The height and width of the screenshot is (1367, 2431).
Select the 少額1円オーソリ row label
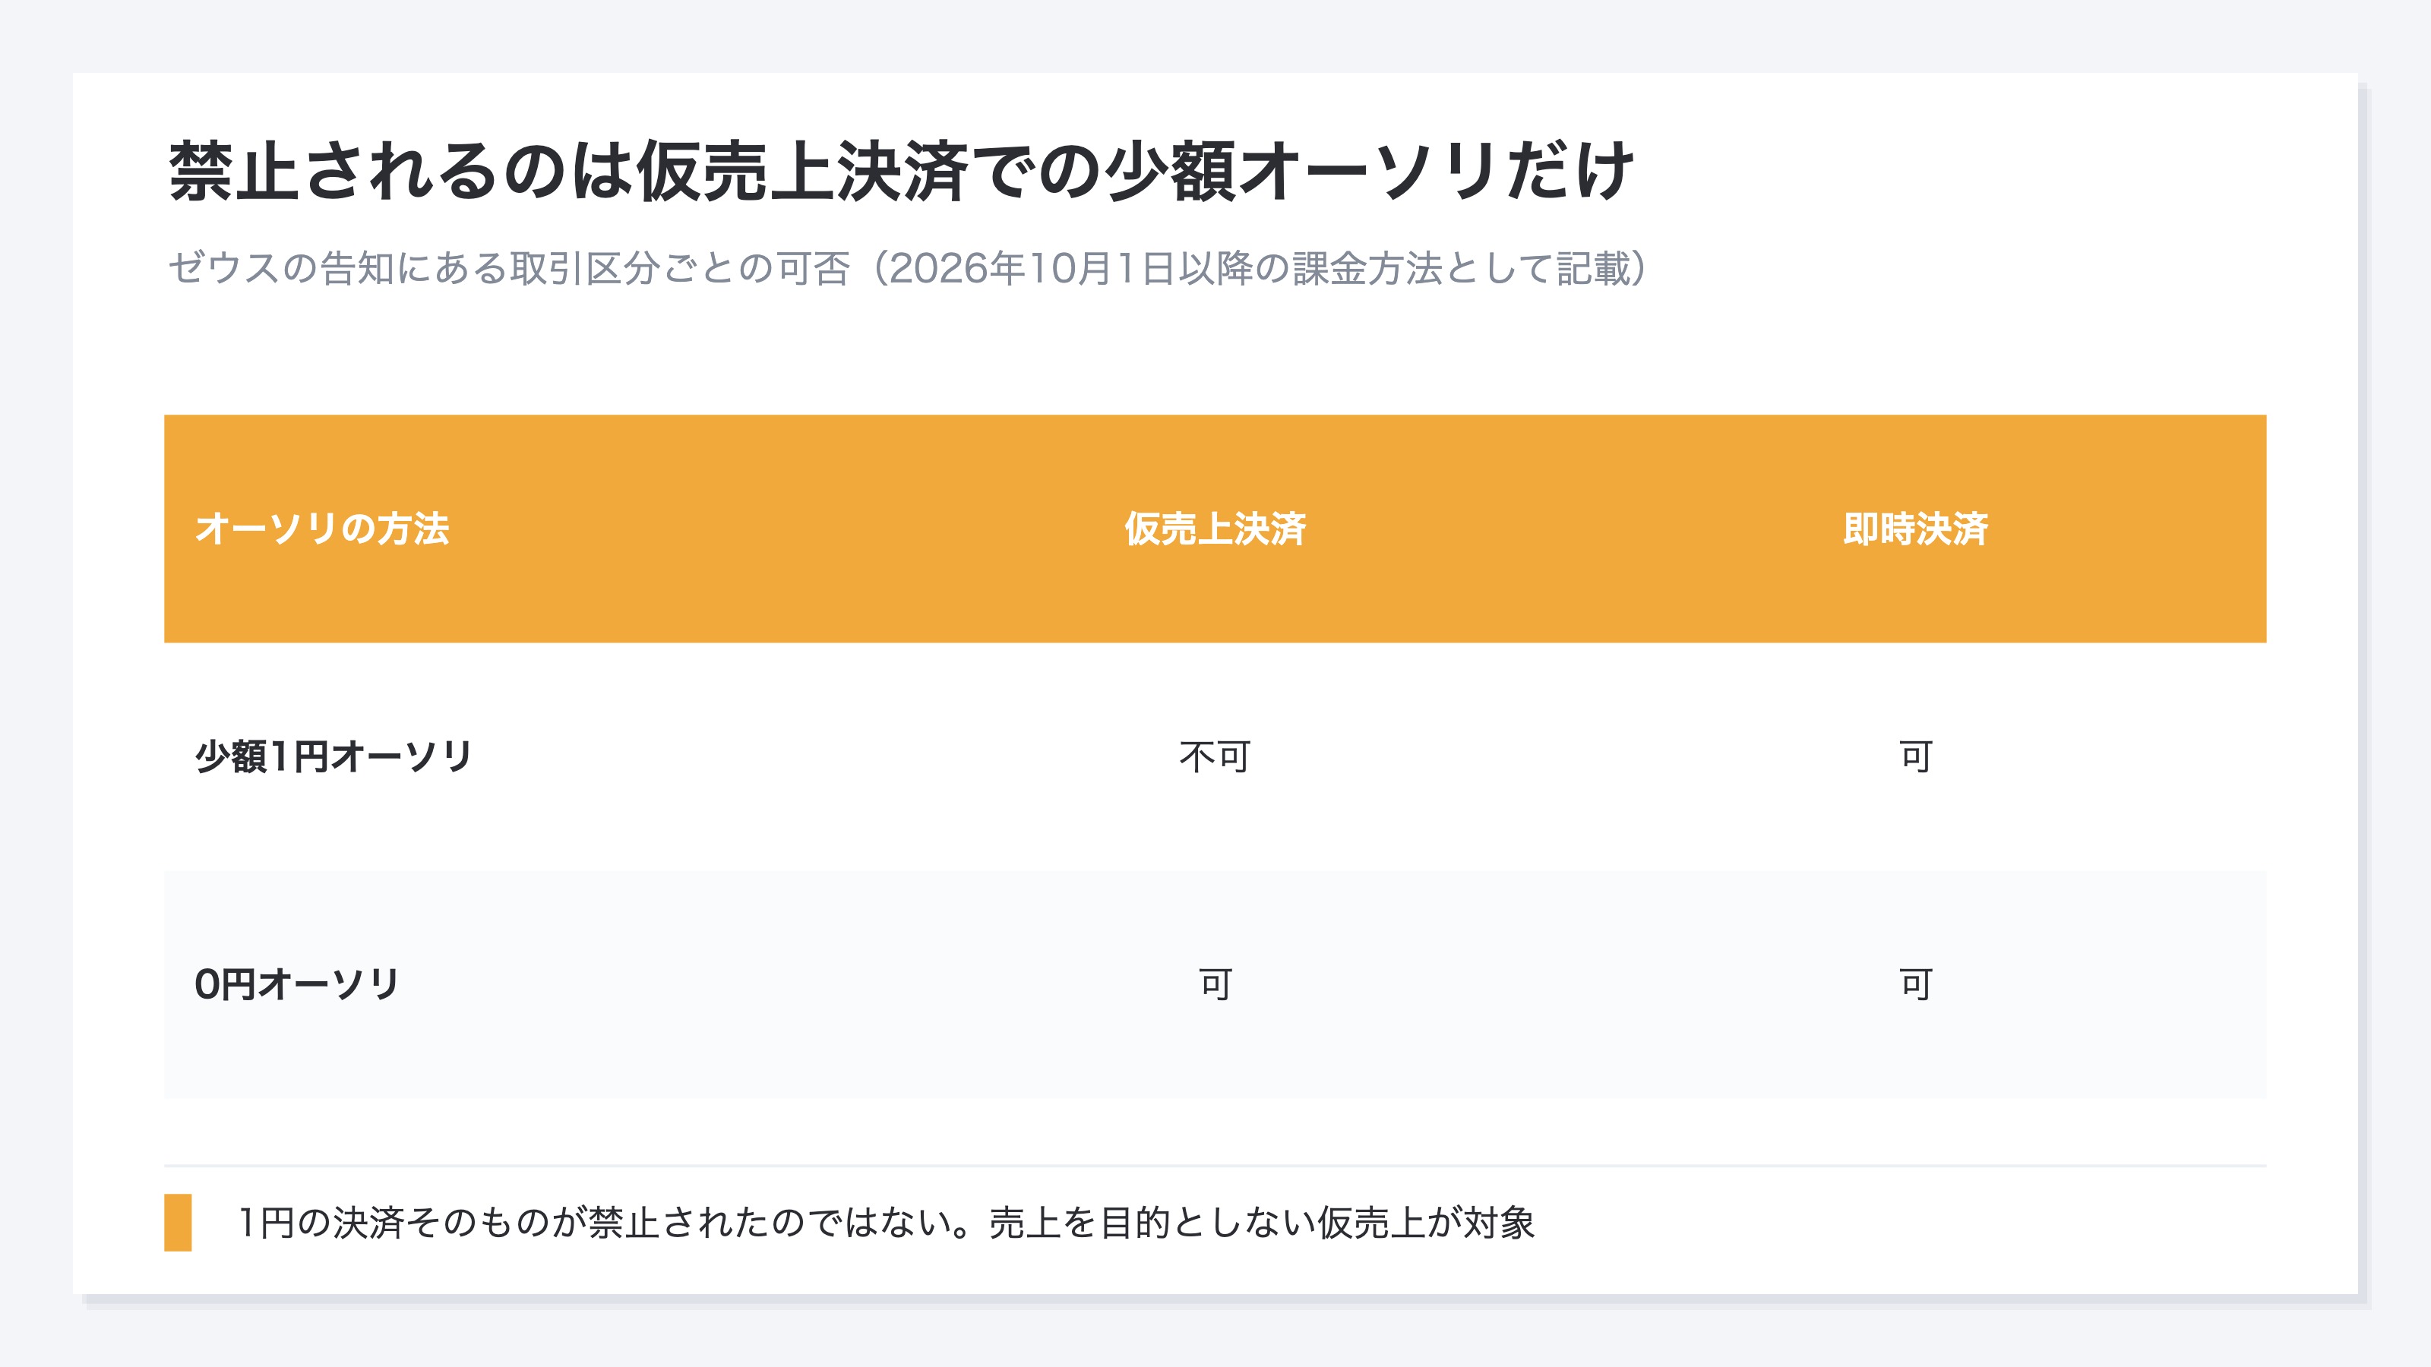coord(334,756)
